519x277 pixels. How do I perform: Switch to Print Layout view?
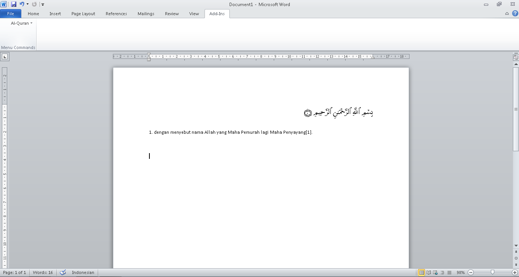click(422, 272)
